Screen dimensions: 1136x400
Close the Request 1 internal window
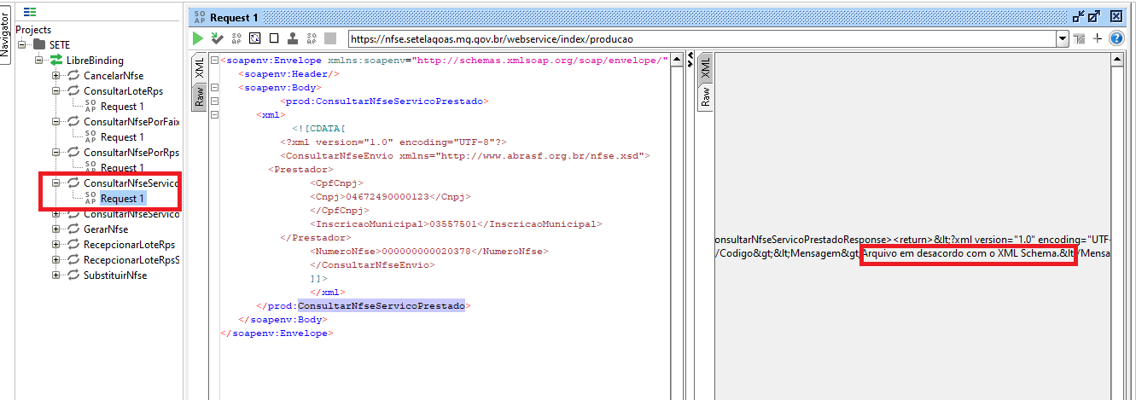click(1116, 16)
